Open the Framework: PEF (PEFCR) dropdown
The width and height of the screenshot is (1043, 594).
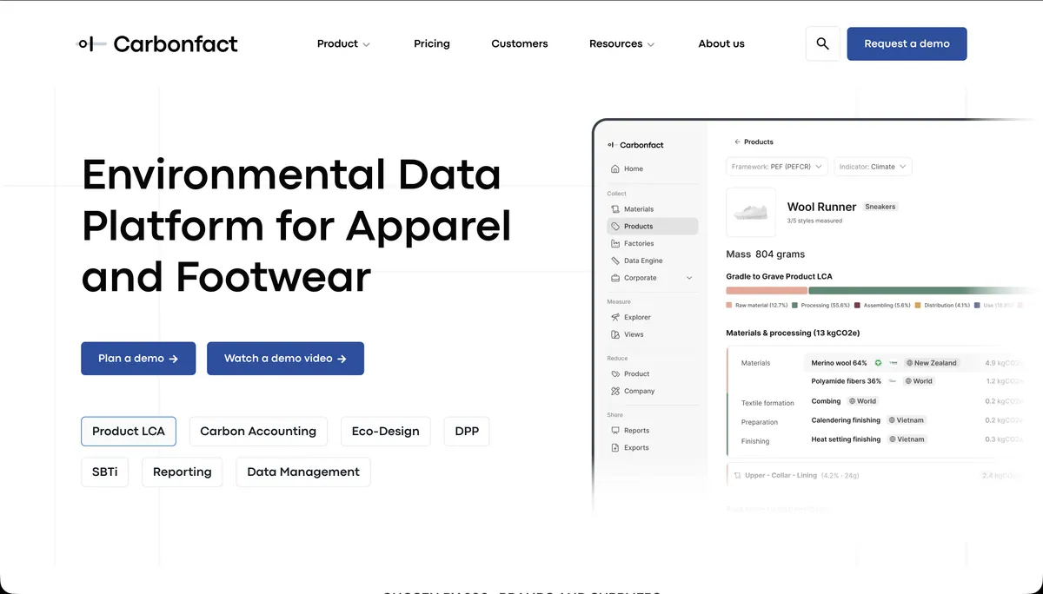[x=777, y=167]
